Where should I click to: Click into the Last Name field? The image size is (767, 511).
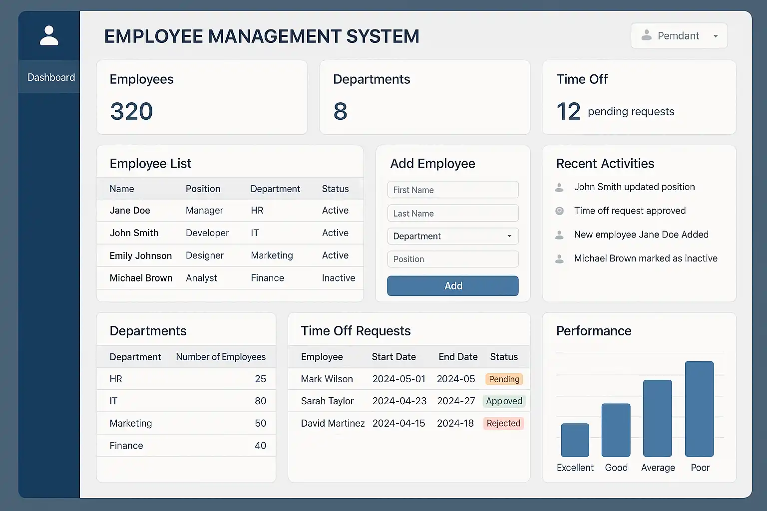(452, 213)
